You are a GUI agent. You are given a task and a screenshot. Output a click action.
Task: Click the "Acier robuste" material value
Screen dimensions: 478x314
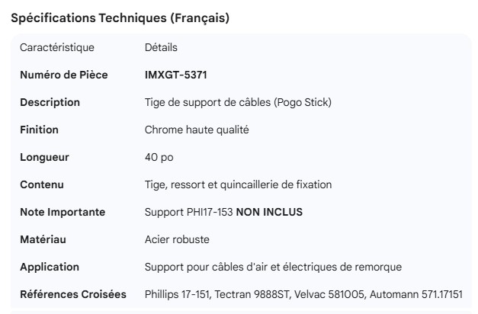(177, 239)
